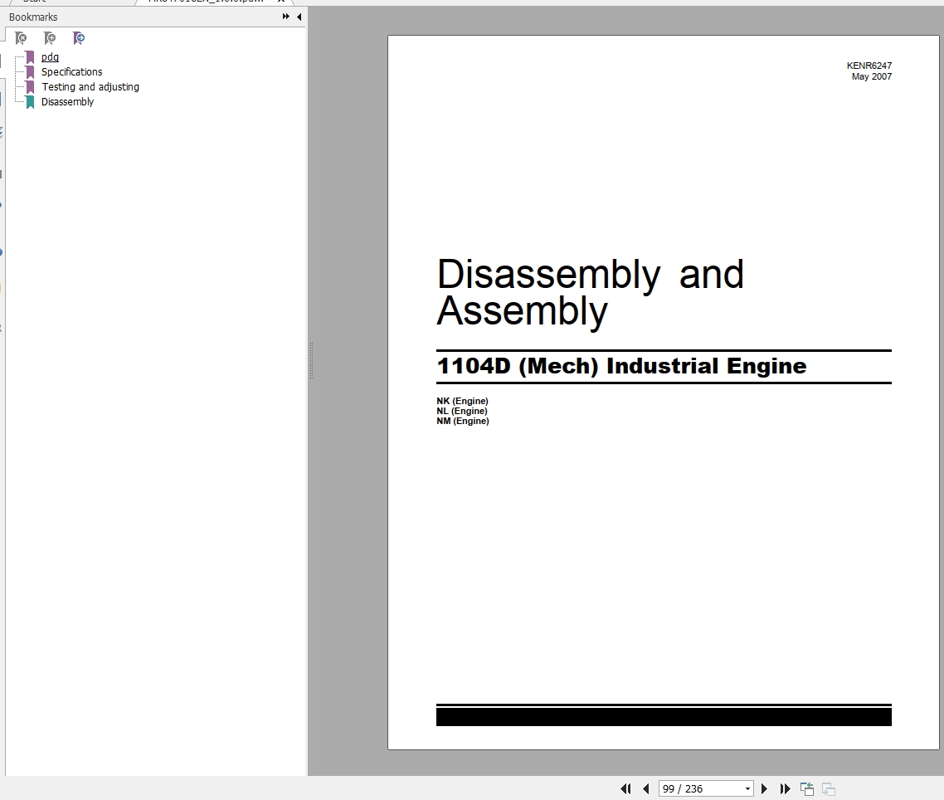Open the Testing and adjusting bookmark

pyautogui.click(x=90, y=87)
